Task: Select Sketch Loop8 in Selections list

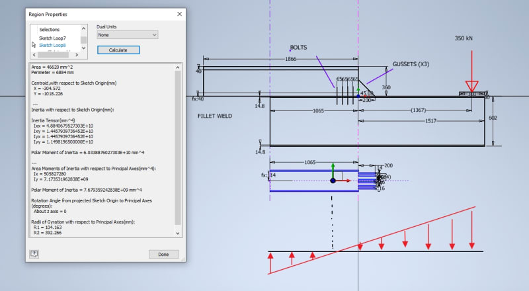Action: 52,45
